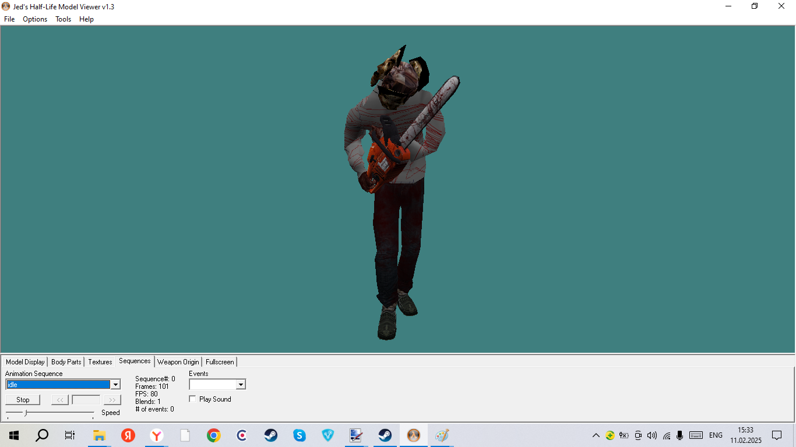Image resolution: width=796 pixels, height=447 pixels.
Task: Open the picture-with-pen app icon in taskbar
Action: pos(356,435)
